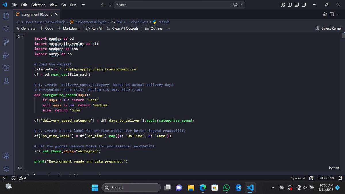The height and width of the screenshot is (194, 345).
Task: Go forward with the right arrow
Action: pyautogui.click(x=110, y=5)
